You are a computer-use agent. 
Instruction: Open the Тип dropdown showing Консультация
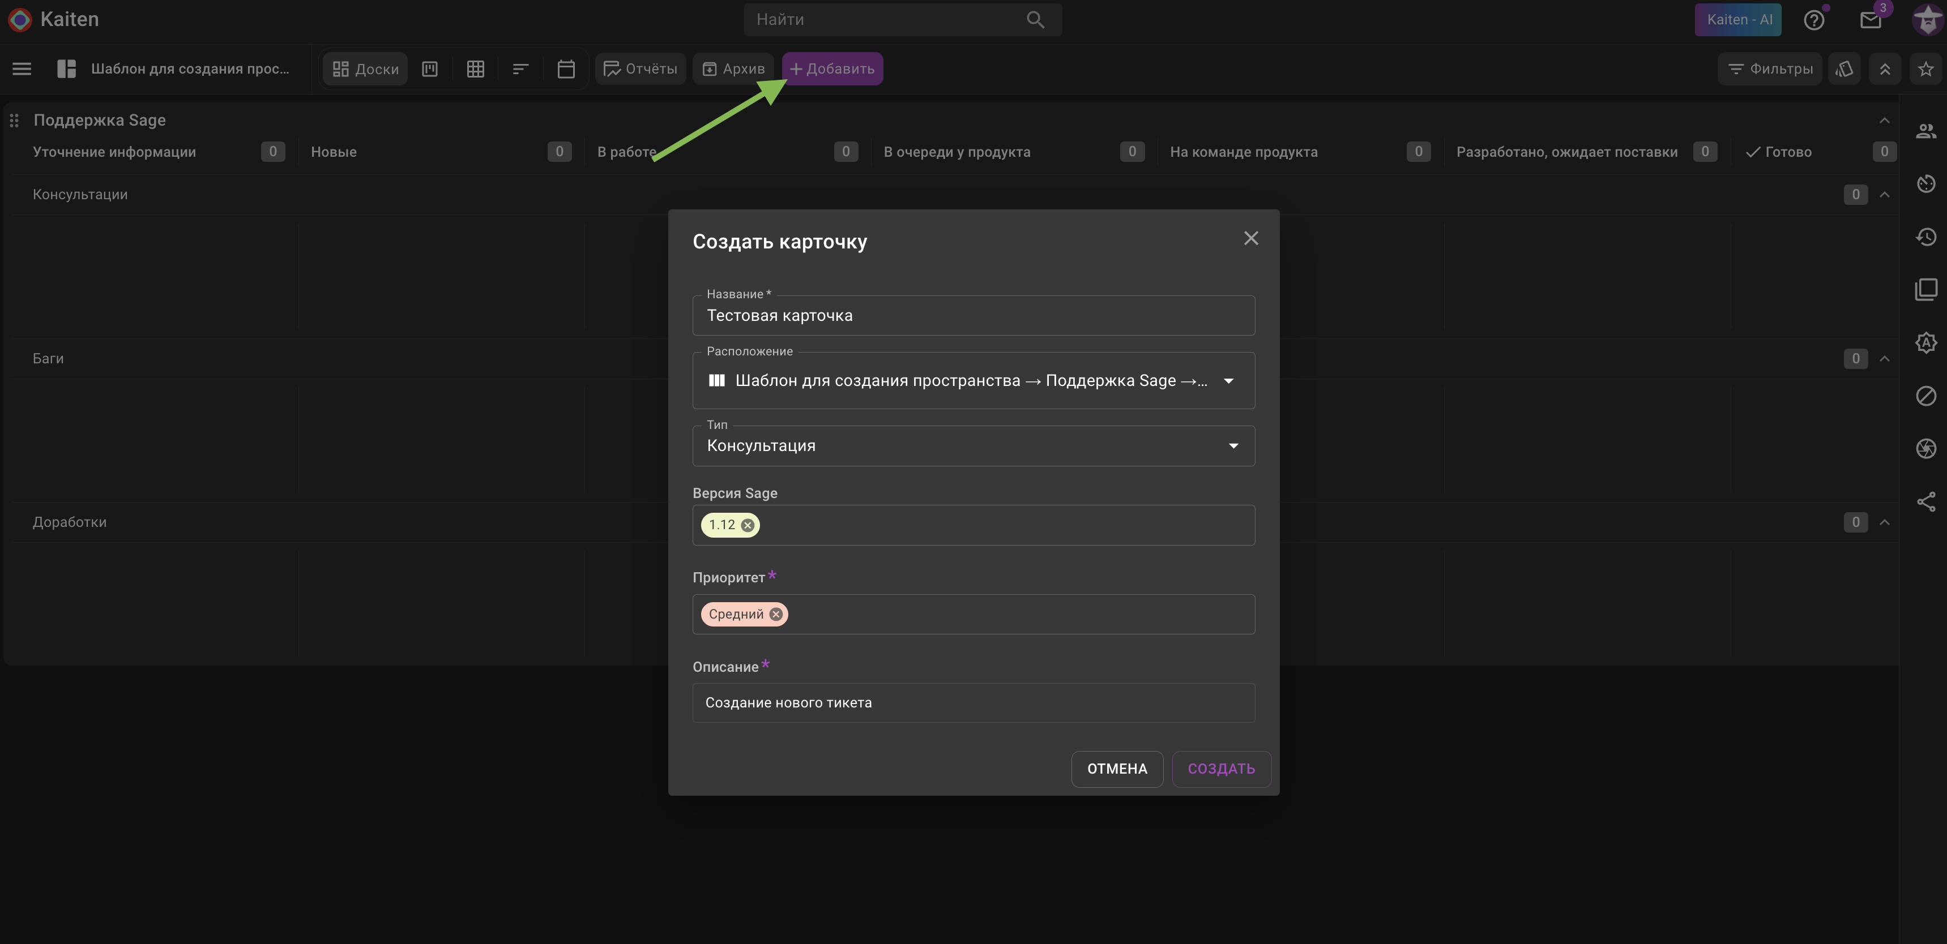click(x=973, y=445)
